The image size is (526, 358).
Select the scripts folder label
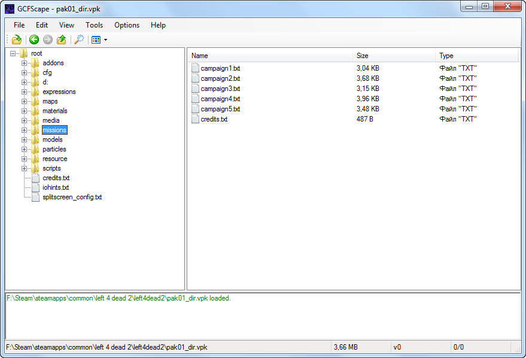coord(51,168)
